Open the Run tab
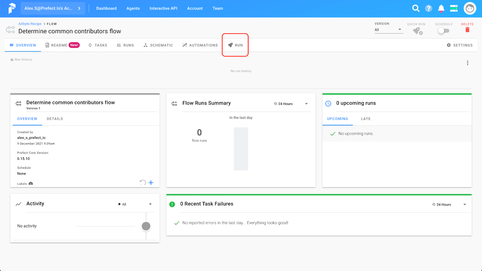The height and width of the screenshot is (271, 482). point(235,45)
